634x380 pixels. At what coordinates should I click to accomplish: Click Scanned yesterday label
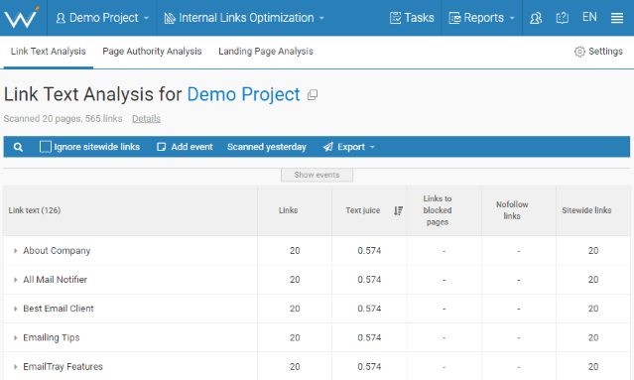(267, 147)
